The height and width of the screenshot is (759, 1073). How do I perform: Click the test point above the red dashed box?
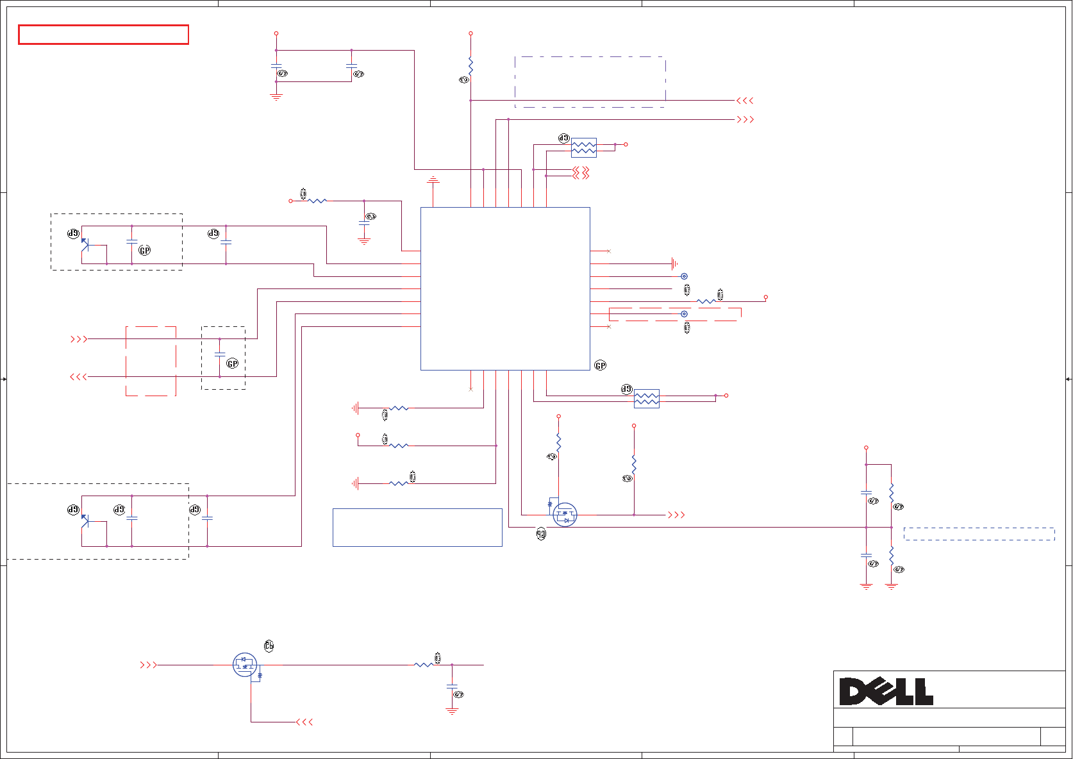[684, 276]
